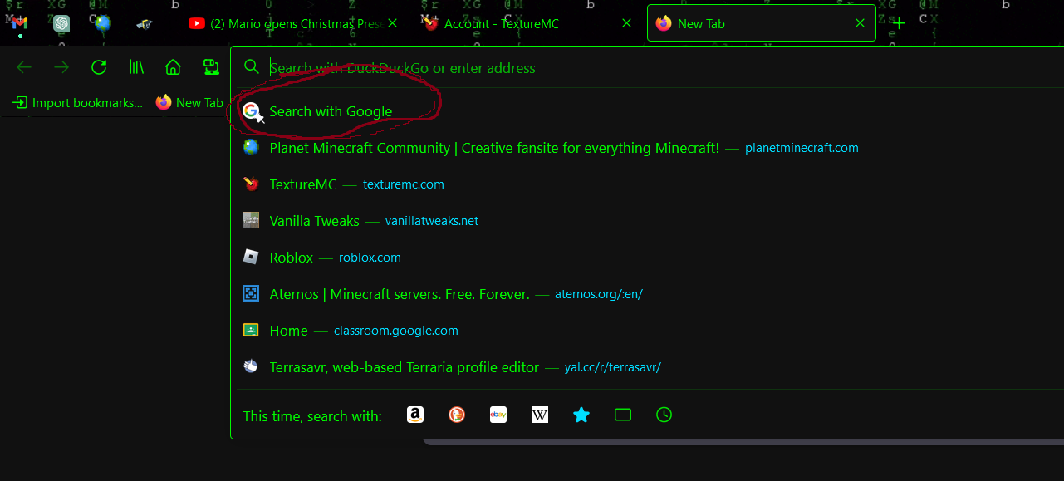The height and width of the screenshot is (481, 1064).
Task: Open the Vanilla Tweaks suggestion
Action: 647,221
